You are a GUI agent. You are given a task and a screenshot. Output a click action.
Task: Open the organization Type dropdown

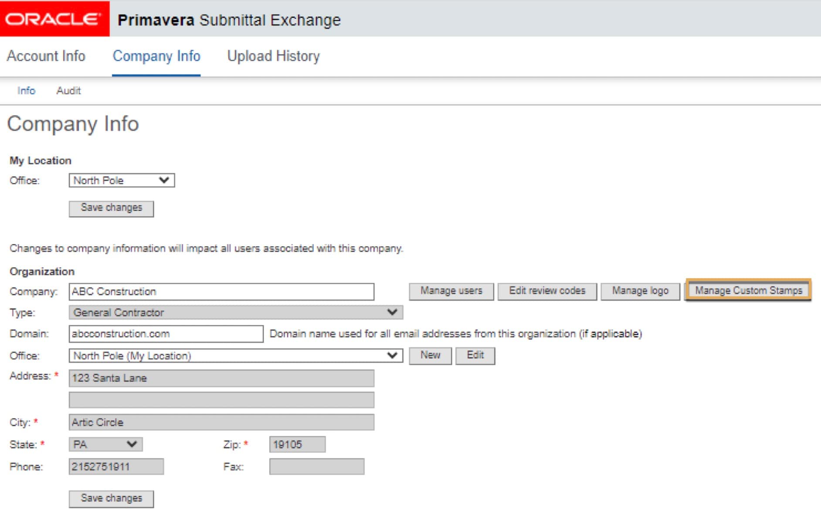coord(235,312)
